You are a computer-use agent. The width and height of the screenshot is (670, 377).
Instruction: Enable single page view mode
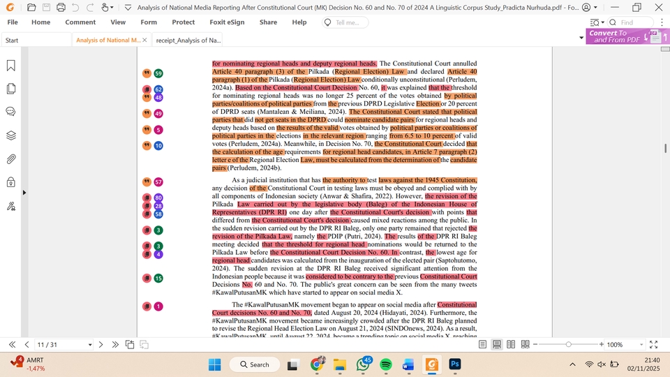click(x=483, y=345)
